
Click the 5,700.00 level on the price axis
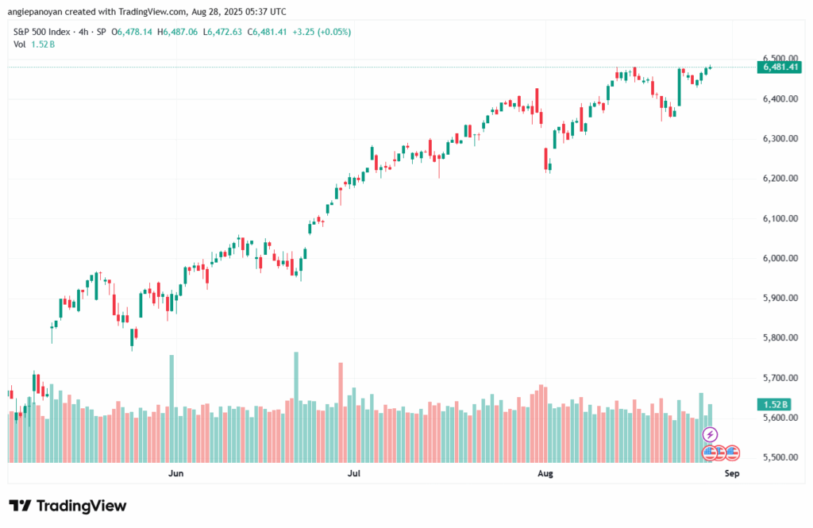click(x=780, y=378)
